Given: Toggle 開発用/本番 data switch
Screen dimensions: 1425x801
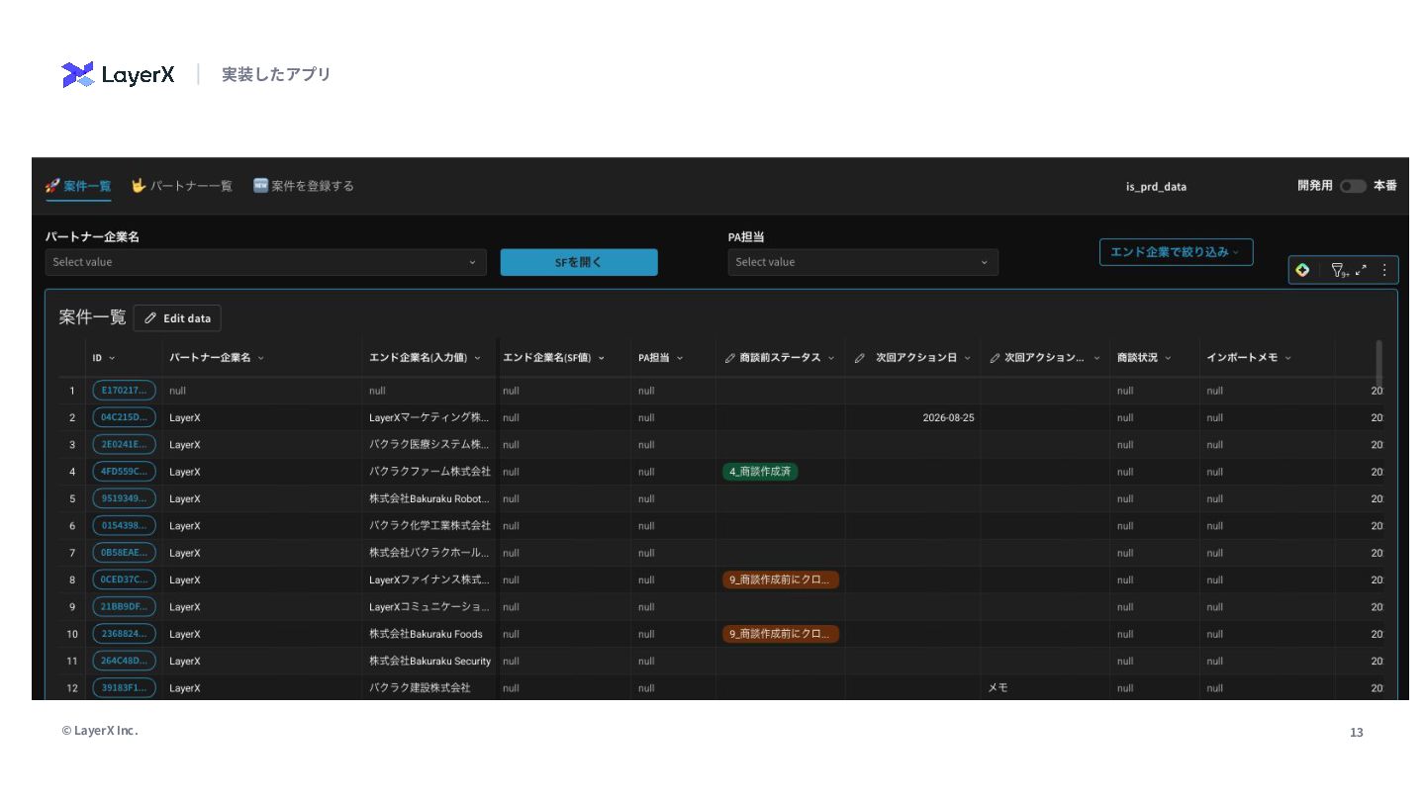Looking at the screenshot, I should click(x=1353, y=186).
